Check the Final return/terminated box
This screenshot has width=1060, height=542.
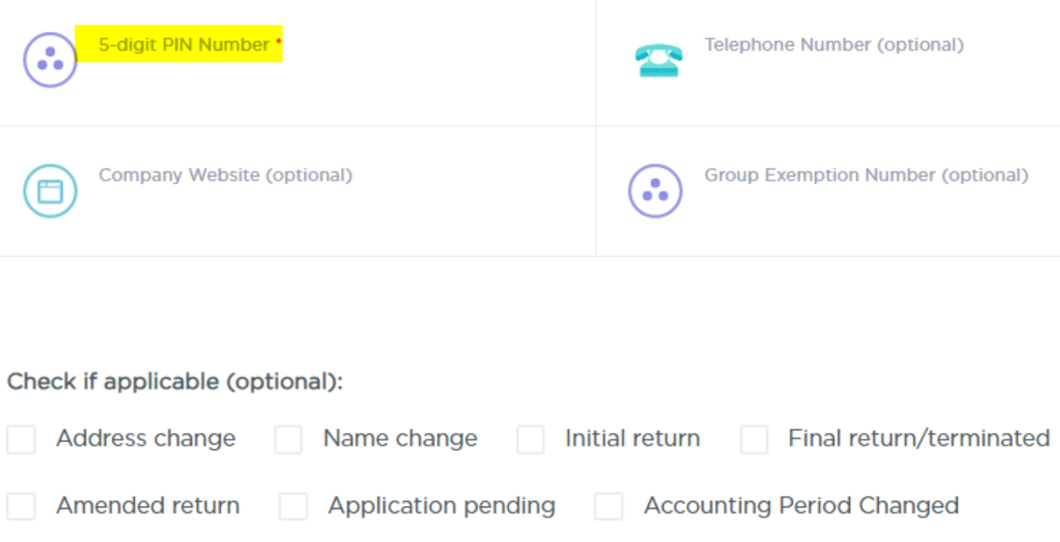754,439
